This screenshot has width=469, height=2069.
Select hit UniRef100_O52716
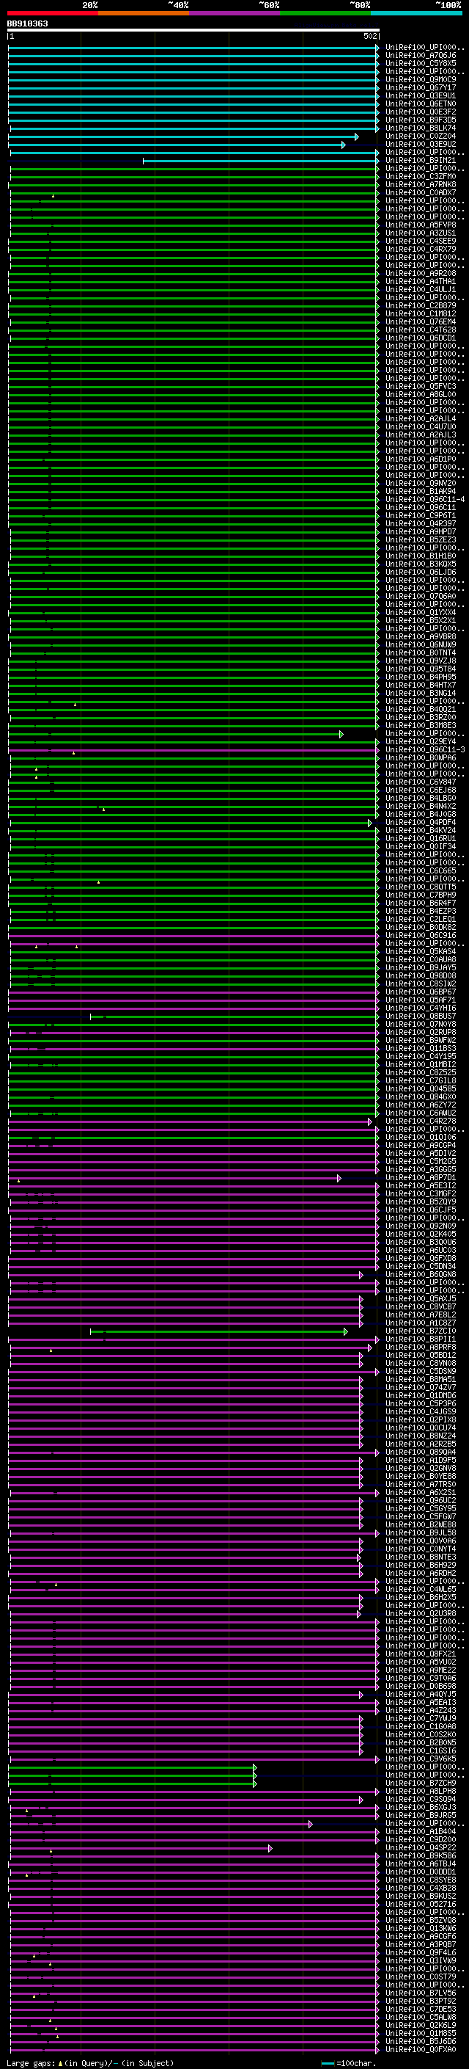(x=421, y=1905)
